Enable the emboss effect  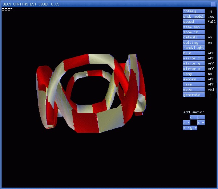tap(194, 79)
